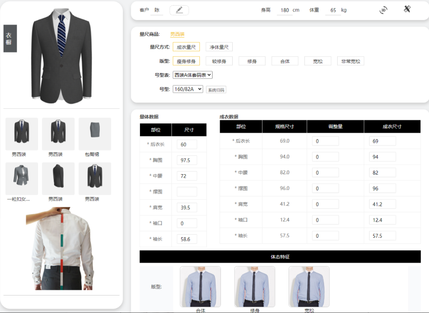
Task: Click the height input showing 180
Action: 285,10
